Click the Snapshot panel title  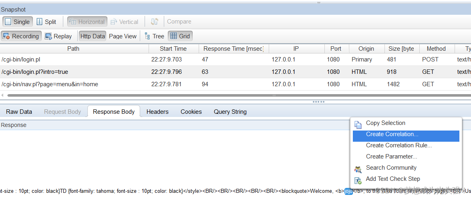(x=13, y=10)
